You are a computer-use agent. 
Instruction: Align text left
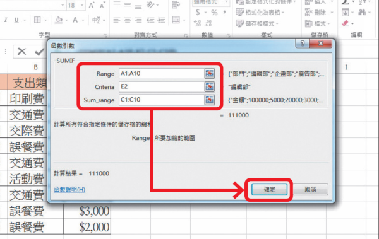pyautogui.click(x=117, y=20)
